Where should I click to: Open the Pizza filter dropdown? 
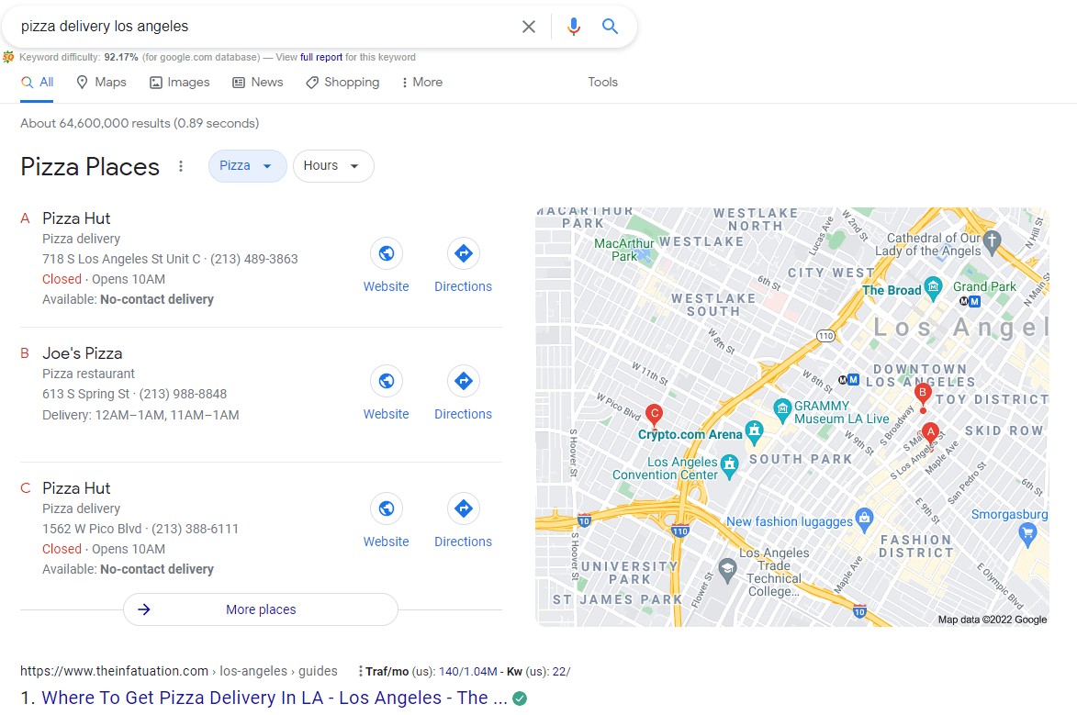[x=247, y=166]
